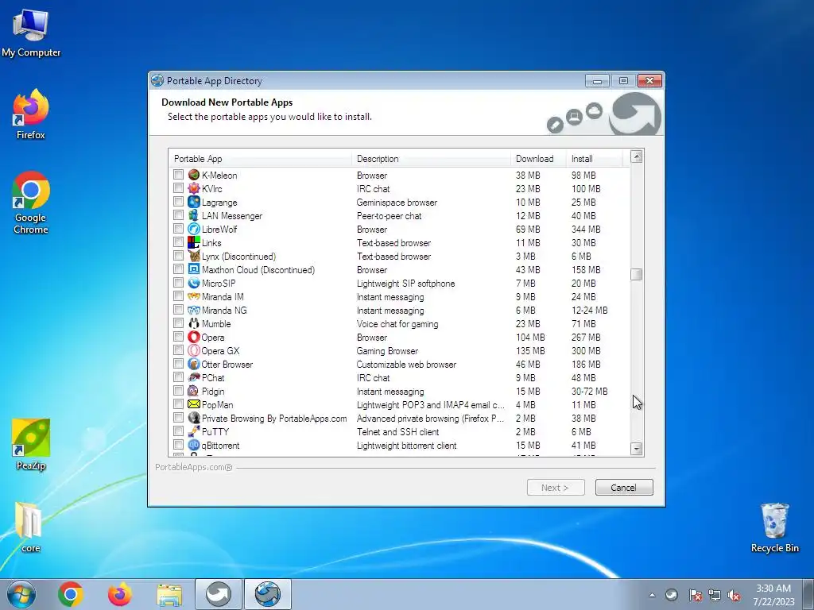Click scrollbar up arrow in app list
Viewport: 814px width, 610px height.
pos(637,156)
